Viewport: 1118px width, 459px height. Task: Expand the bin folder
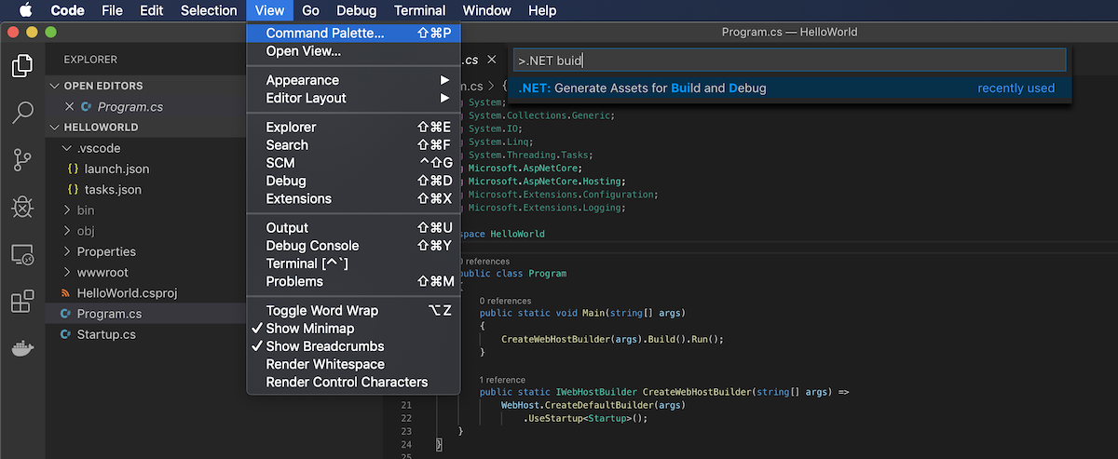tap(67, 210)
